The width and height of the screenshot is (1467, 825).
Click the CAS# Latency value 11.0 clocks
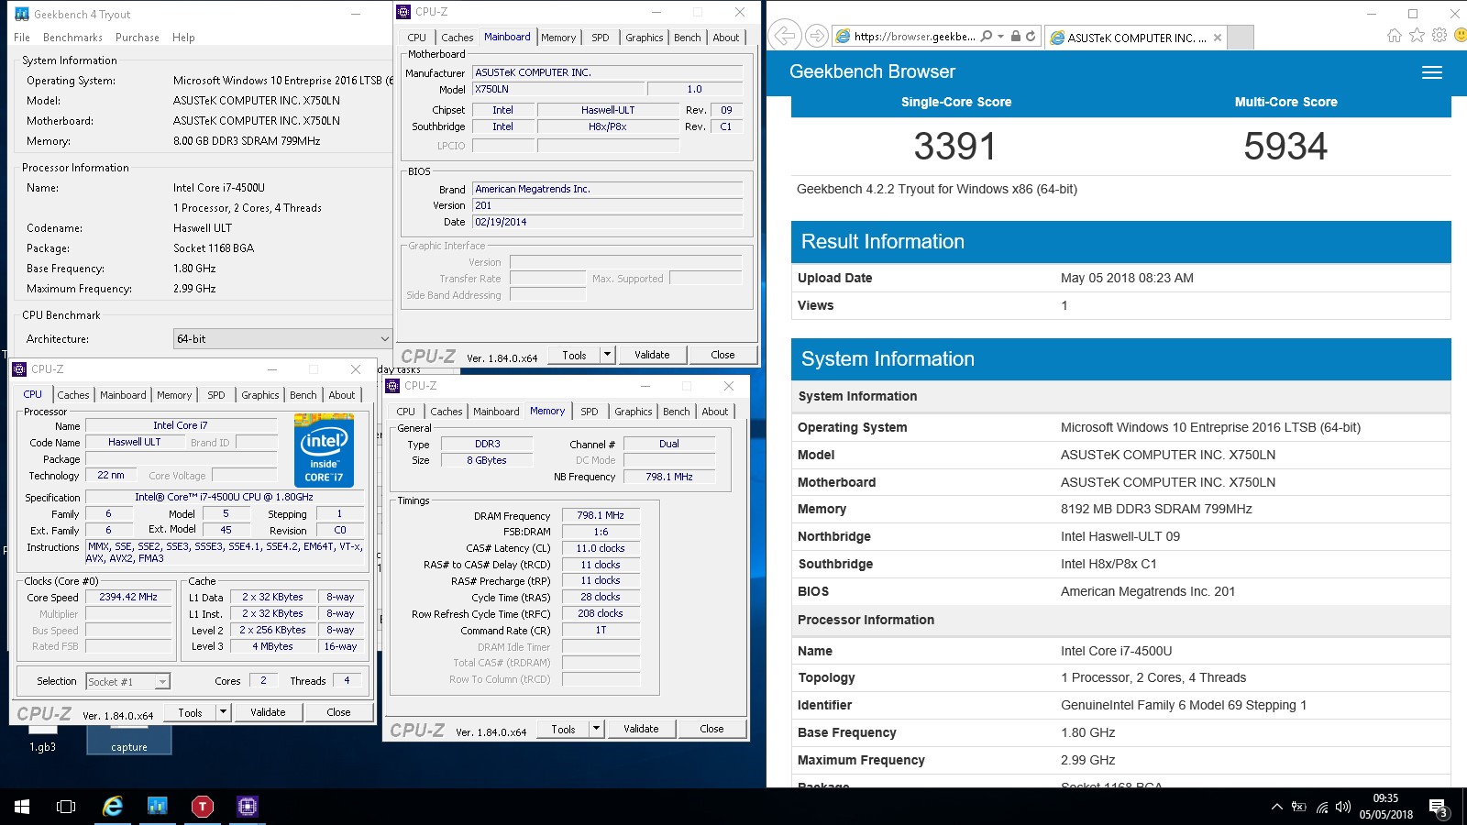point(601,548)
